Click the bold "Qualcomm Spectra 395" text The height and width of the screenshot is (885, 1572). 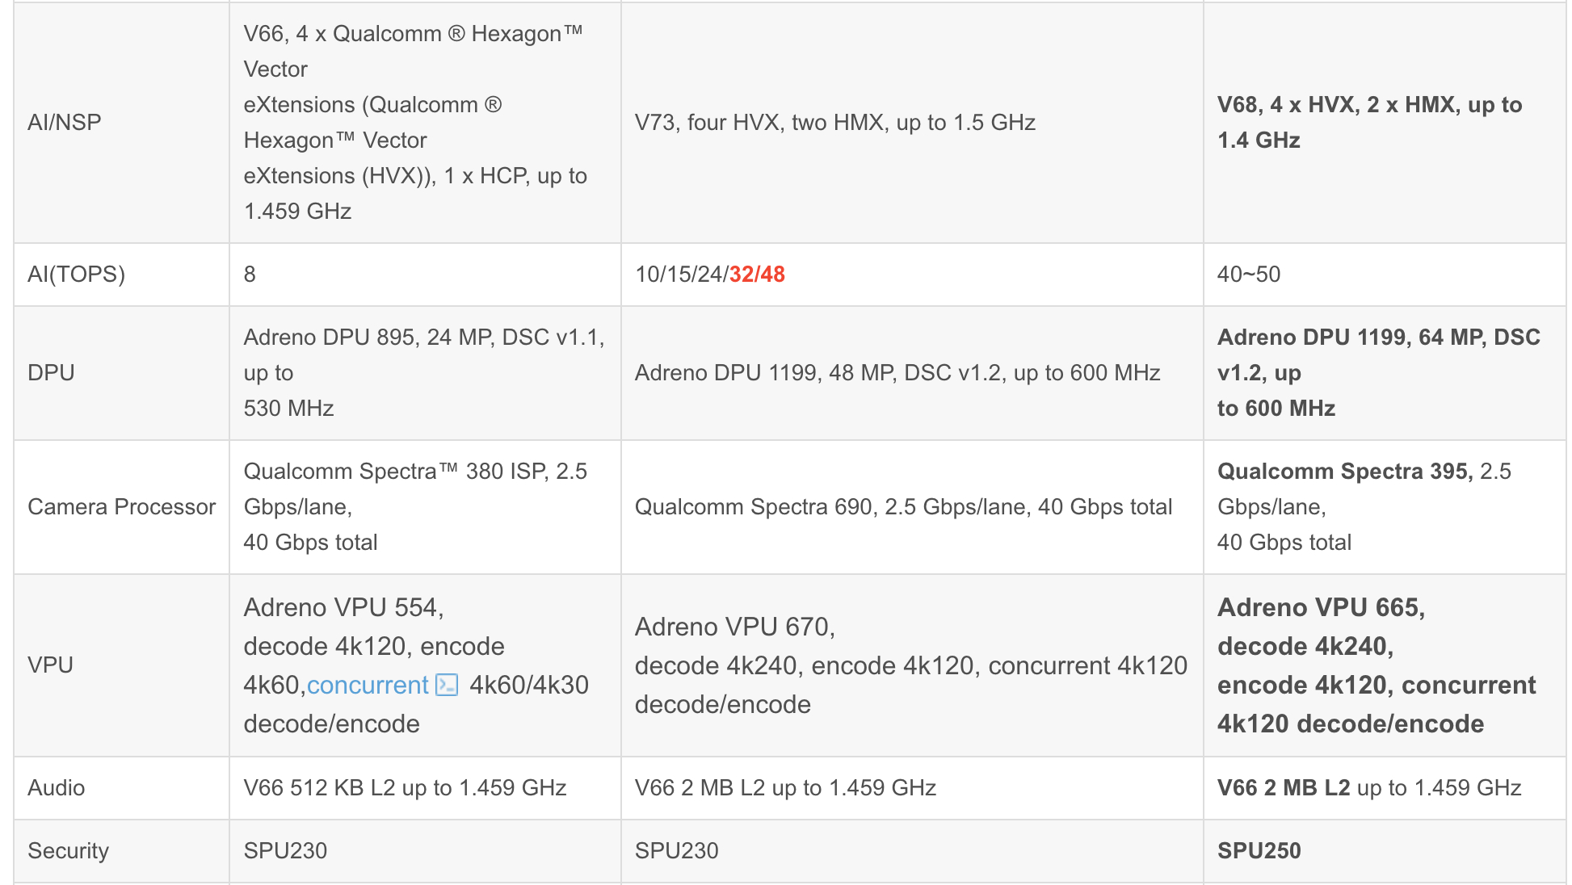[1343, 472]
